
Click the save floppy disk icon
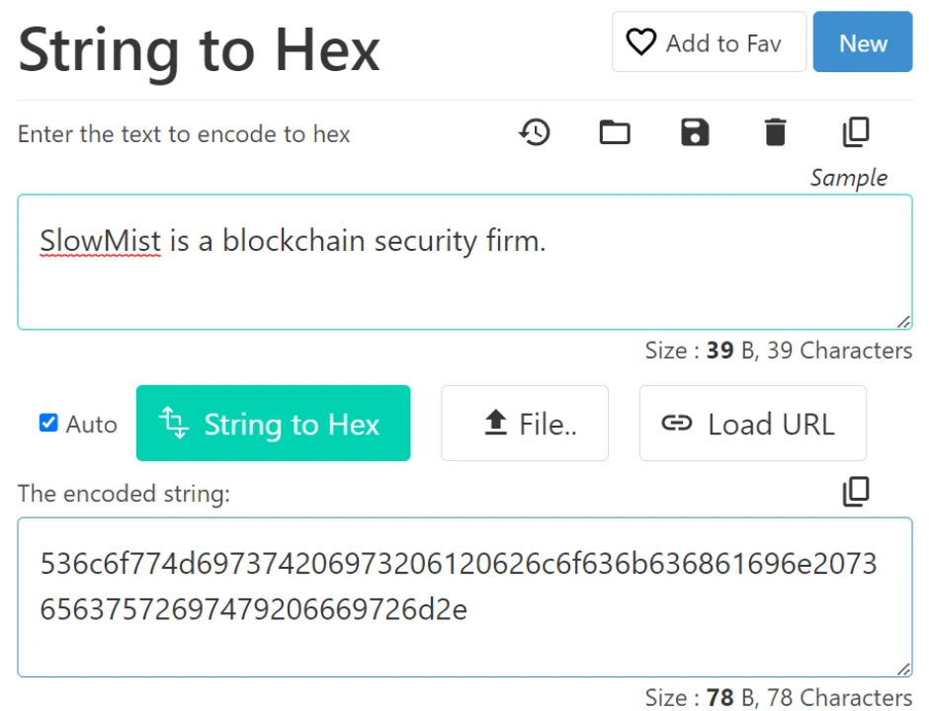point(695,132)
